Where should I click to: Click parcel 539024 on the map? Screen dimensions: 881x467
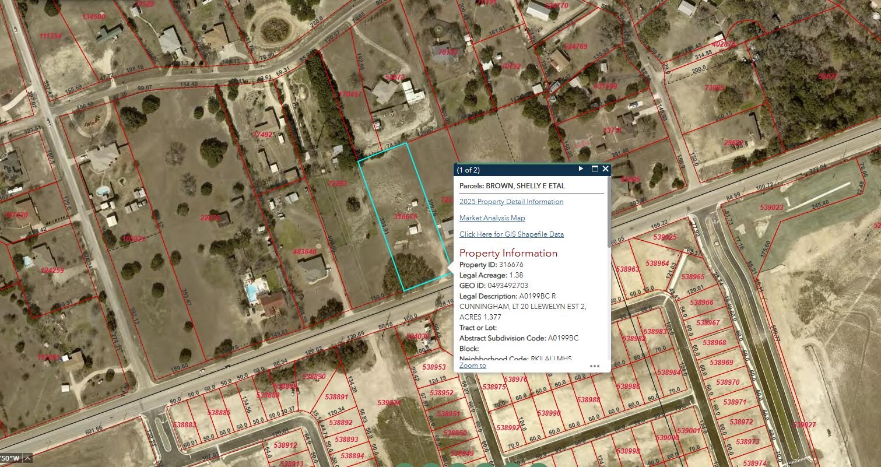coord(389,402)
